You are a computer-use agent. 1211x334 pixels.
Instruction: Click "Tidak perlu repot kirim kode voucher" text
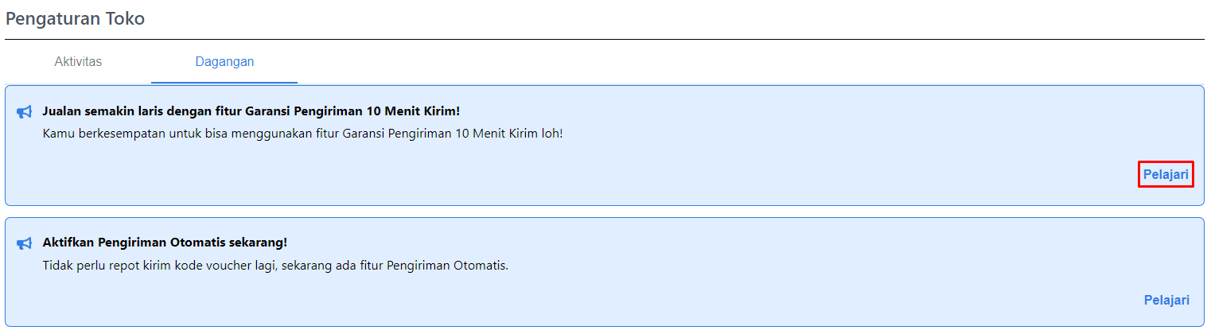[275, 265]
